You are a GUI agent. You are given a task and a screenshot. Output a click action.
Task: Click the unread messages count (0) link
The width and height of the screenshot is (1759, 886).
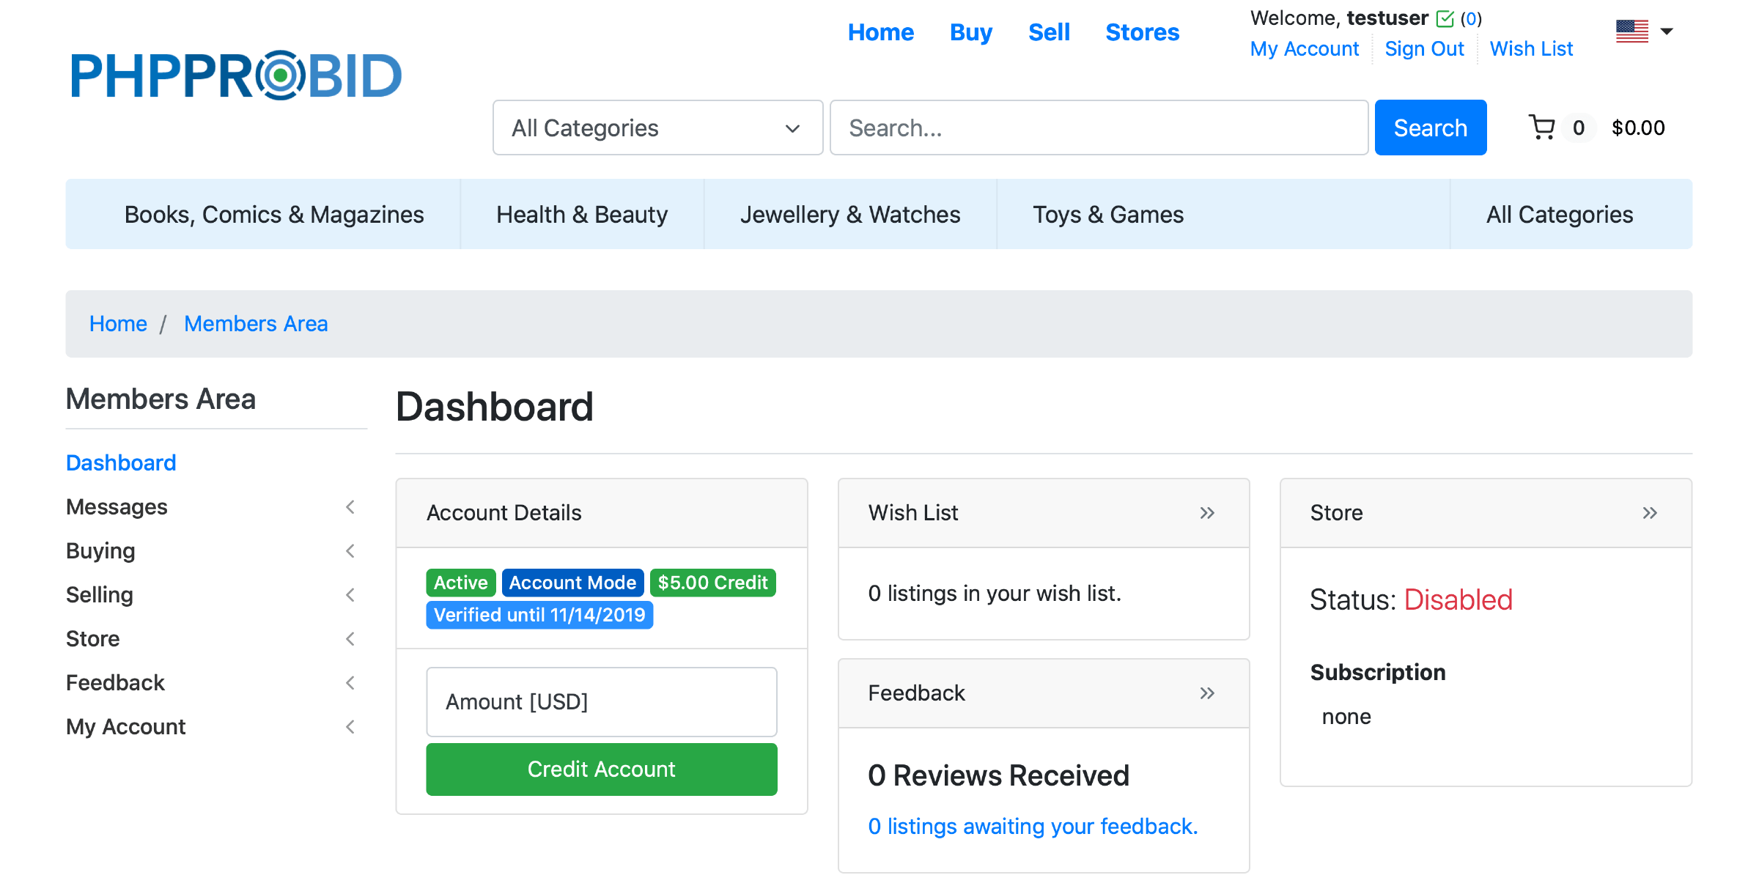point(1471,18)
